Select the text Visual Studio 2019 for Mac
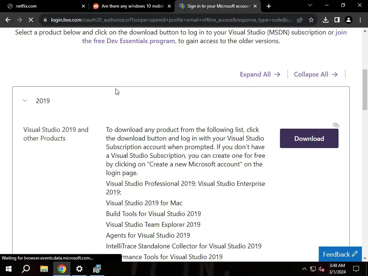368x276 pixels. click(144, 203)
